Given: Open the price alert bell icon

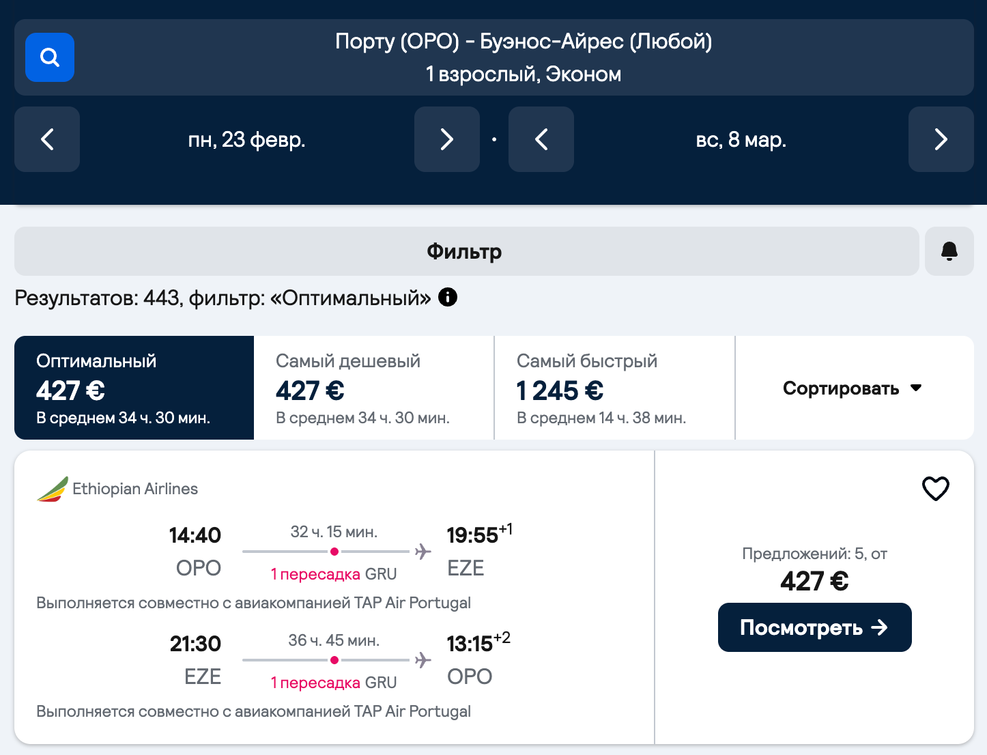Looking at the screenshot, I should click(949, 251).
